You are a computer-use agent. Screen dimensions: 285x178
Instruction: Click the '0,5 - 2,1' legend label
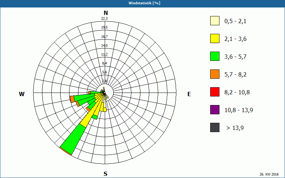pos(235,21)
